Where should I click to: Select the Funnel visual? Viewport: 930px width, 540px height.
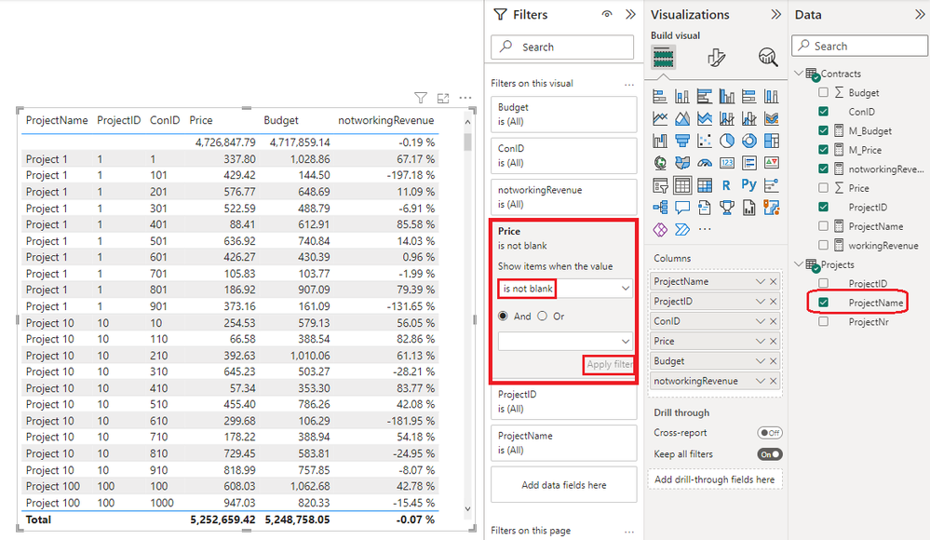[682, 141]
